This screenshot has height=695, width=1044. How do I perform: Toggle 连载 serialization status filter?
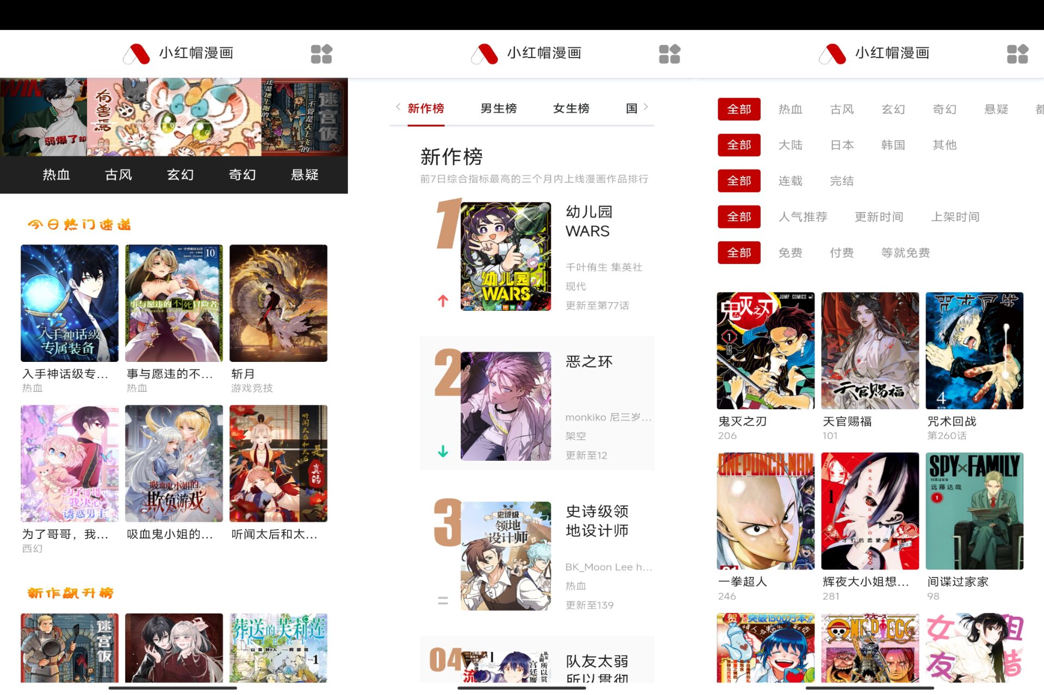(786, 180)
